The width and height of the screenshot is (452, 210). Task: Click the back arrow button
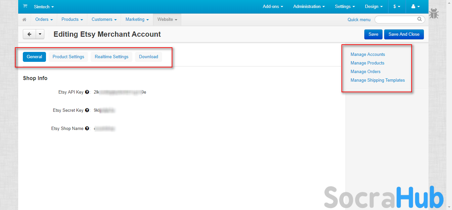pyautogui.click(x=29, y=34)
